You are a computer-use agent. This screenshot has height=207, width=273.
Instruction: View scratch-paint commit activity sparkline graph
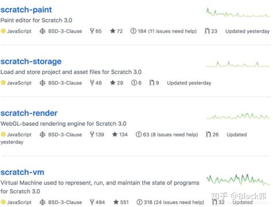pos(238,13)
